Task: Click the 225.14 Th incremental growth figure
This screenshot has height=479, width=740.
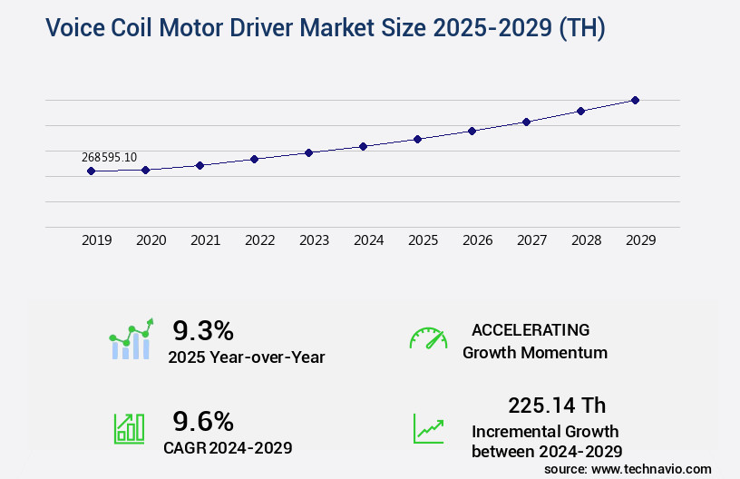Action: point(557,405)
